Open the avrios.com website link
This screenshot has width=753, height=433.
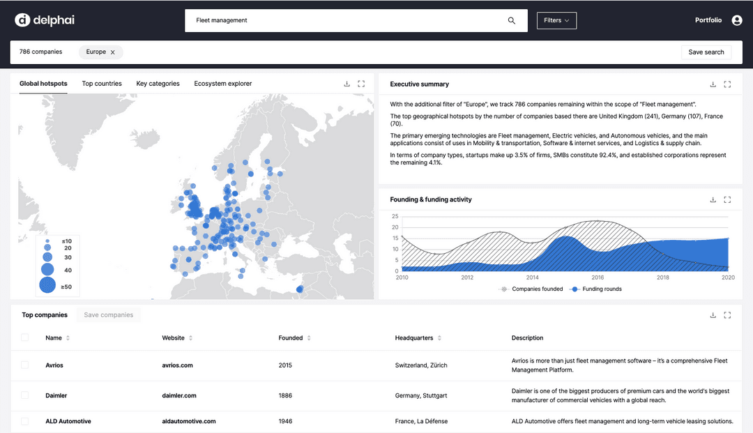click(x=177, y=365)
